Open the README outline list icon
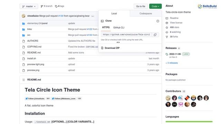221x124 pixels. pyautogui.click(x=23, y=80)
